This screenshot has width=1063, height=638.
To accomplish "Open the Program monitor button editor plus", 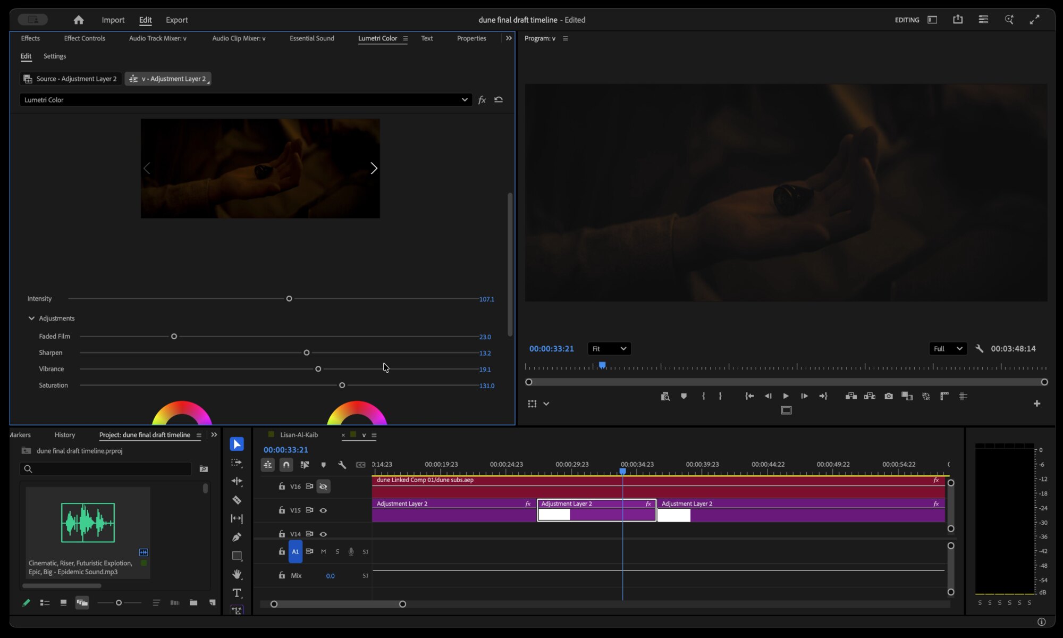I will (1037, 404).
